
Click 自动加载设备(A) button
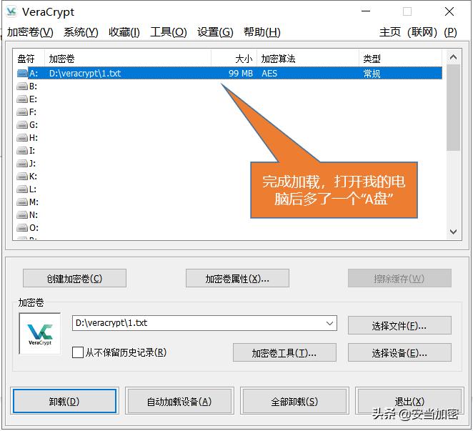[179, 401]
